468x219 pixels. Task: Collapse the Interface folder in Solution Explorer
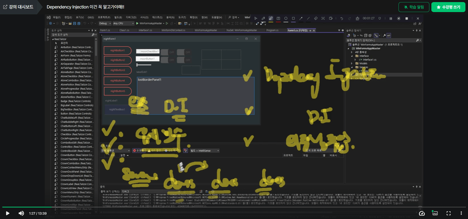point(351,56)
